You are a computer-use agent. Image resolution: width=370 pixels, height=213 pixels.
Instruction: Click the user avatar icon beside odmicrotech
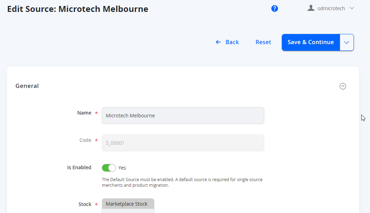tap(311, 8)
